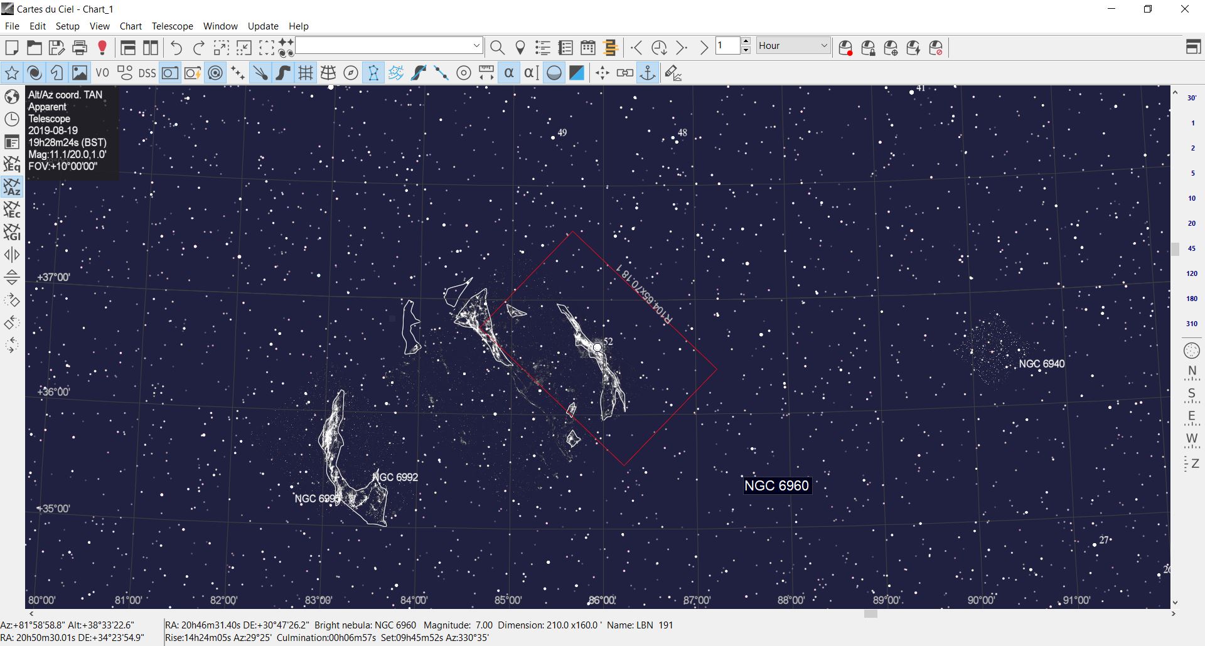Open the advanced search magnifier
The height and width of the screenshot is (646, 1205).
click(497, 48)
